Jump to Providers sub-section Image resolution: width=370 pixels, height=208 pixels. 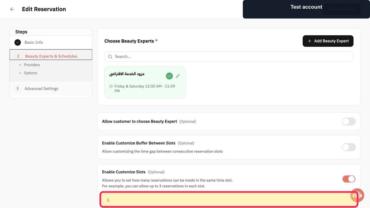click(32, 65)
